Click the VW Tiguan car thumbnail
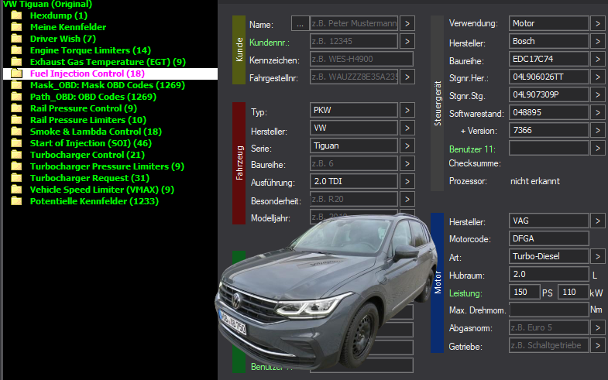The image size is (608, 380). [328, 290]
